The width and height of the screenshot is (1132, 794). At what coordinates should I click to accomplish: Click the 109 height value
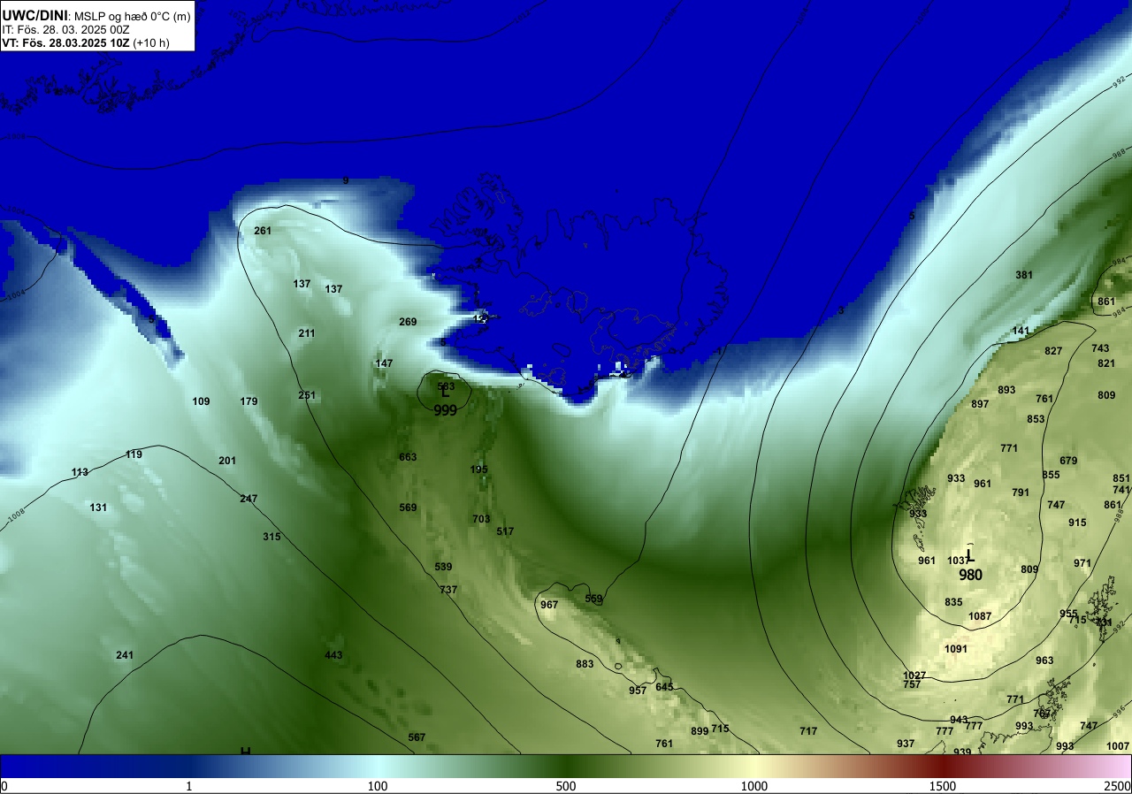pos(201,401)
